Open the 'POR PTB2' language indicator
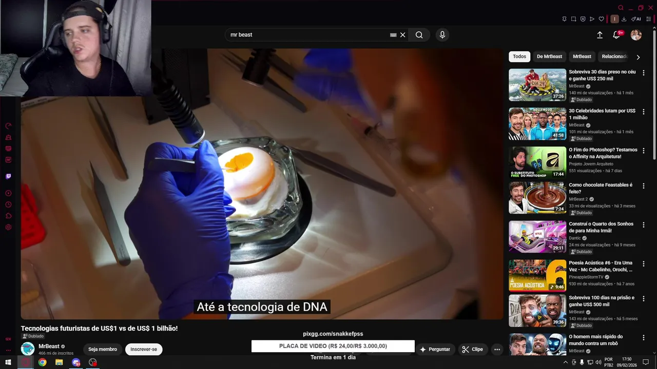657x369 pixels. pyautogui.click(x=609, y=362)
